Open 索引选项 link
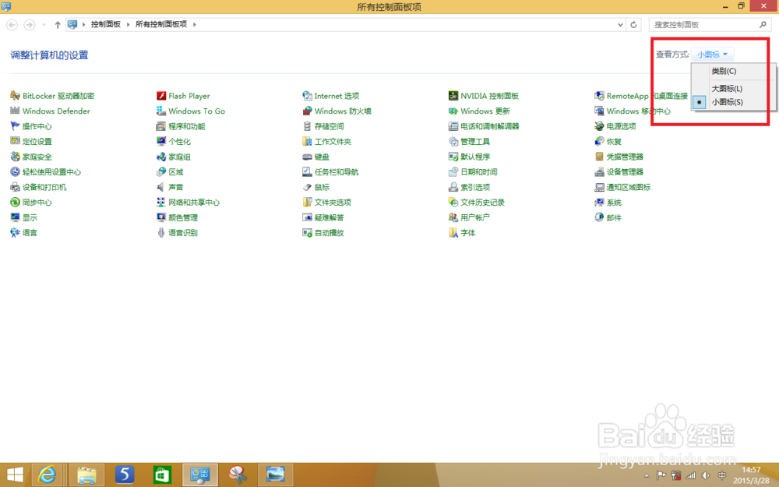The height and width of the screenshot is (487, 779). 475,187
